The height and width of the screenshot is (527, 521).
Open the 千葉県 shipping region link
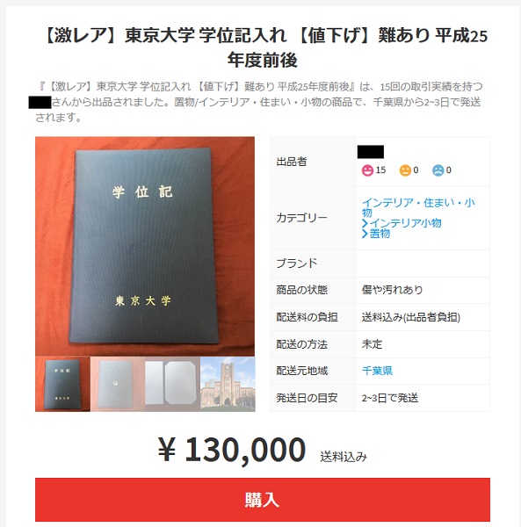click(x=377, y=371)
